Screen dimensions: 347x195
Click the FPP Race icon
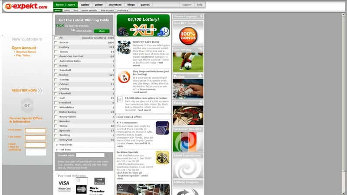click(124, 47)
